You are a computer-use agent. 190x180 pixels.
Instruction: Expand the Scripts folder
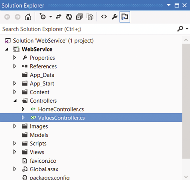point(15,143)
